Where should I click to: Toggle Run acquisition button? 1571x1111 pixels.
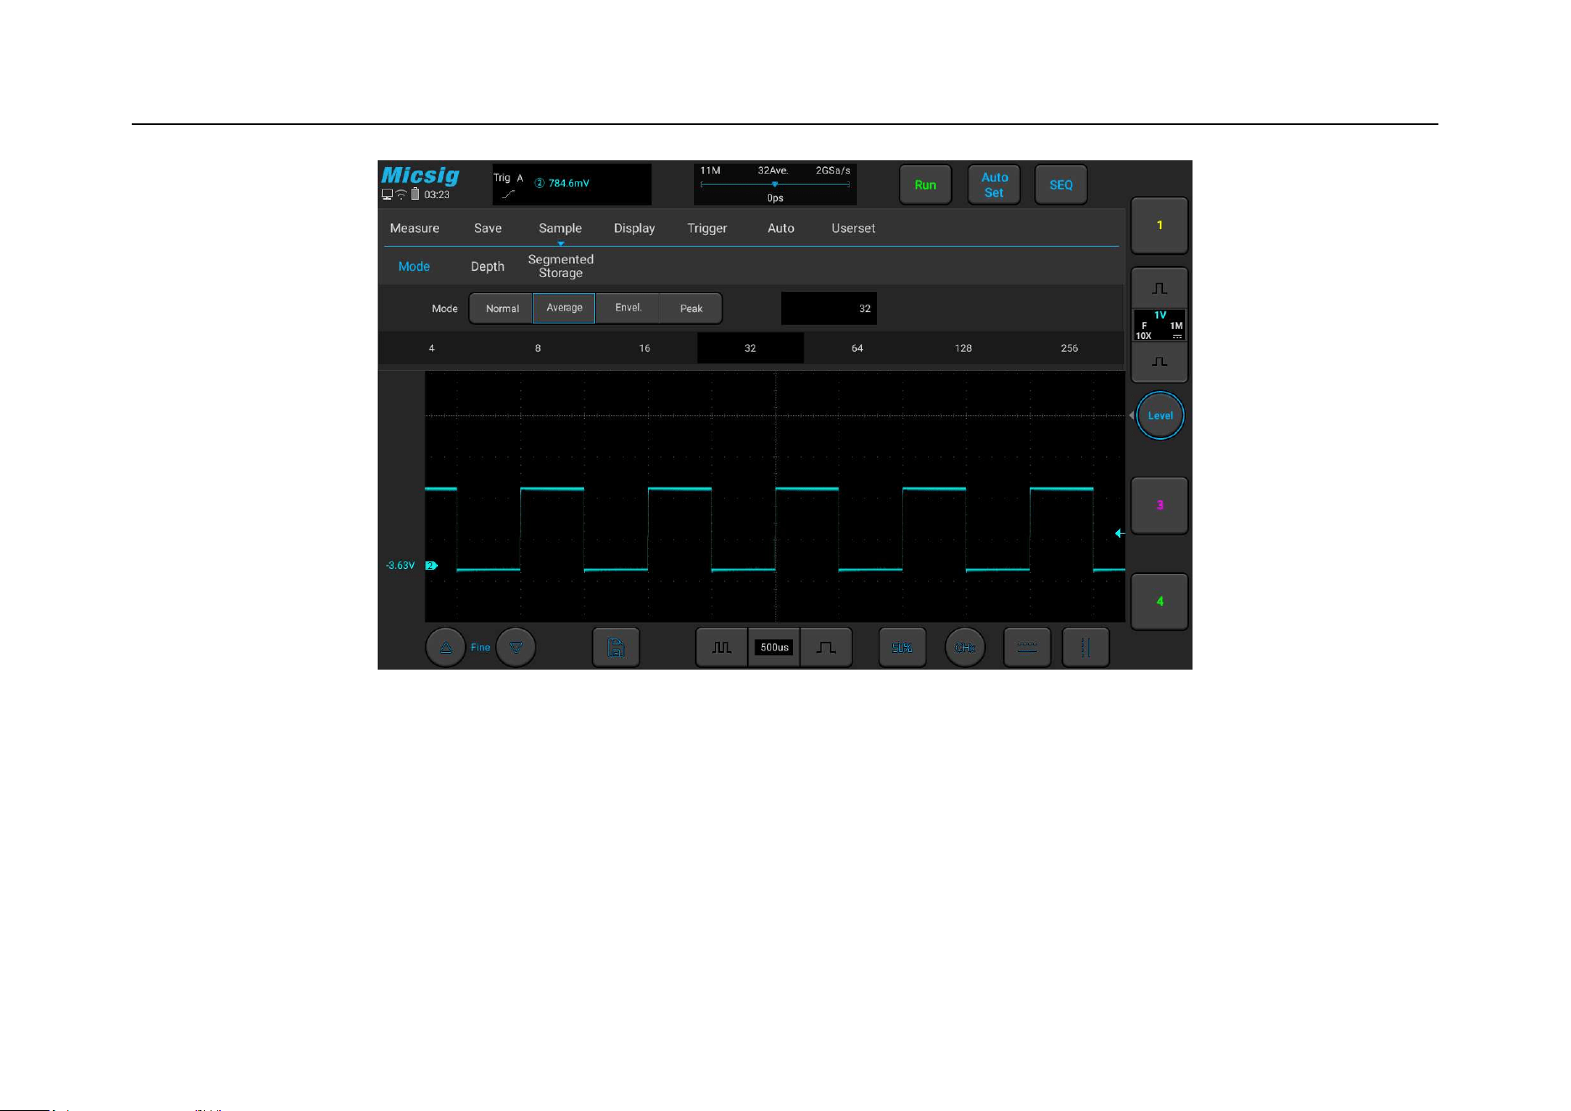click(x=926, y=185)
